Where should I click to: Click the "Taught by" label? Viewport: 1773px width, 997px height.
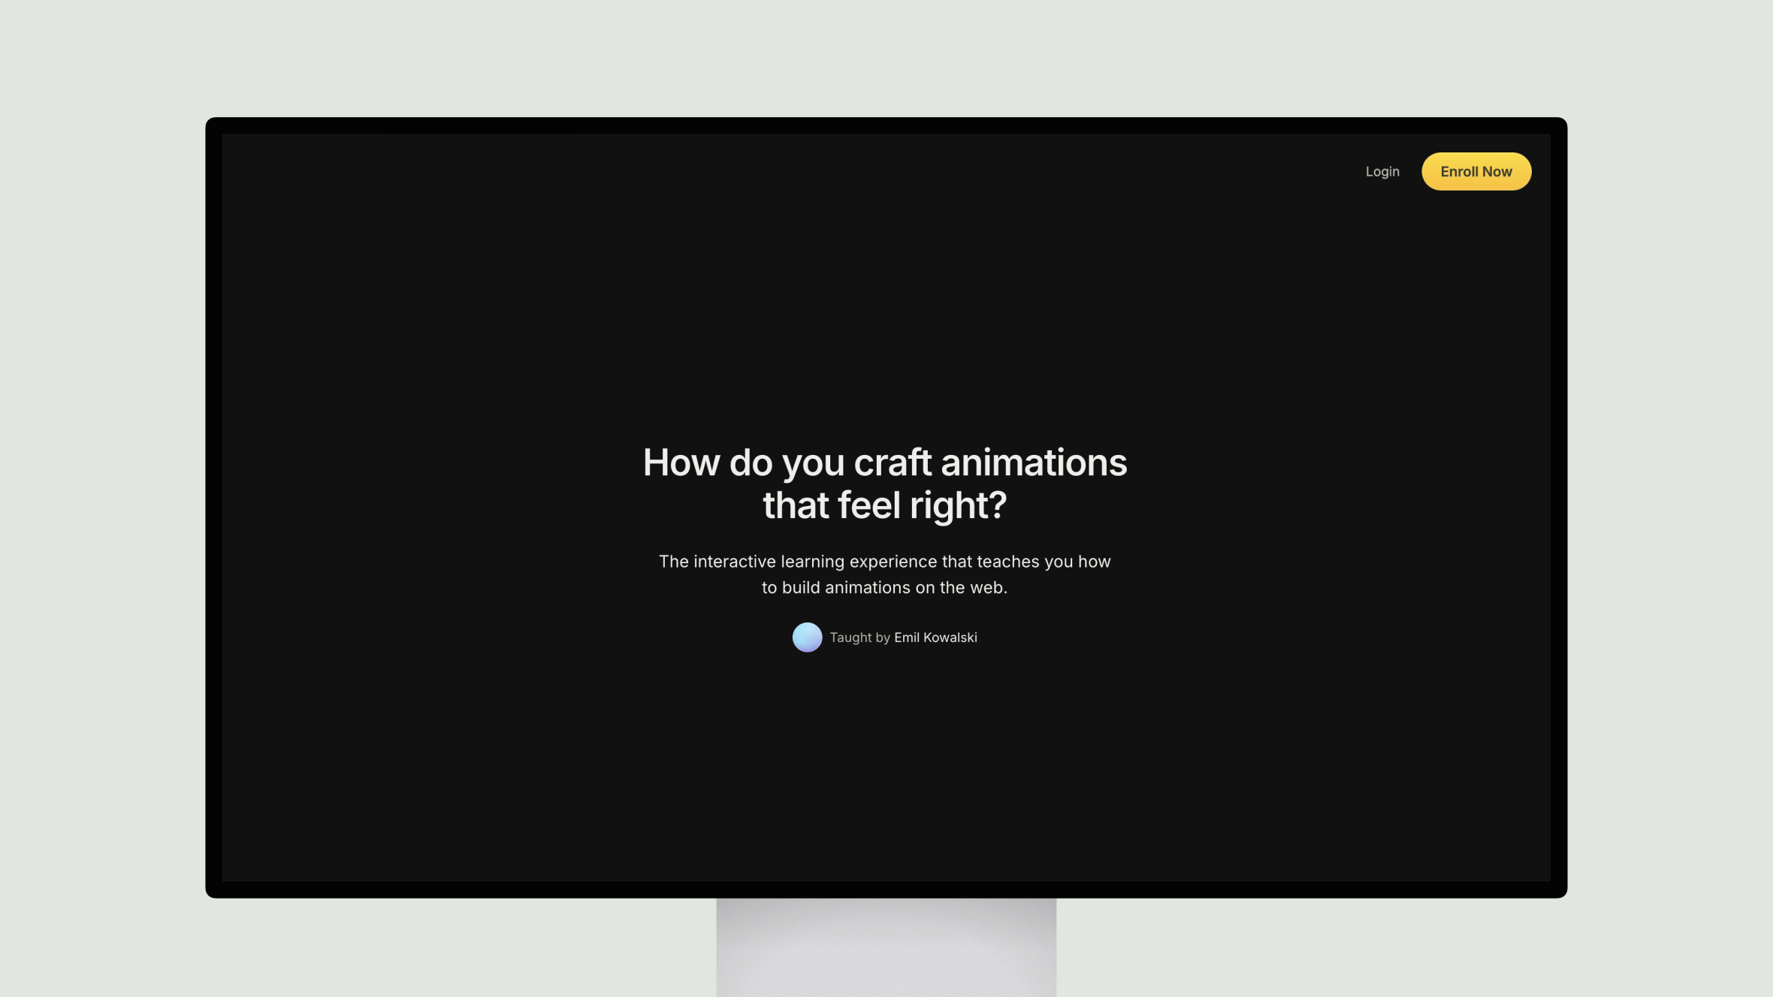[859, 637]
